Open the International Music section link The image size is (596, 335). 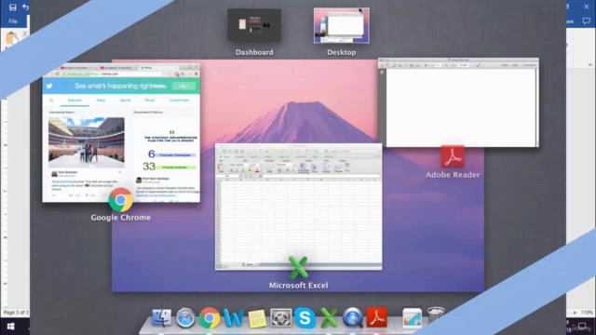[x=62, y=113]
